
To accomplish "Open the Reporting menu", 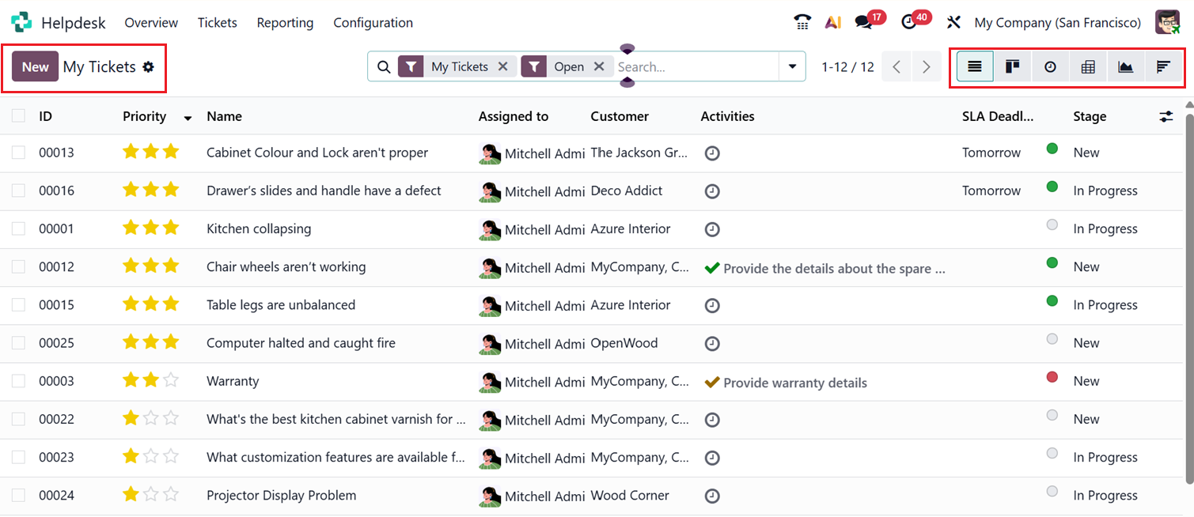I will coord(285,23).
